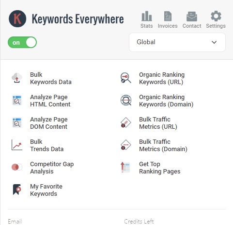Viewport: 233px width, 225px height.
Task: Click the Organic Ranking Keywords (URL) icon
Action: (126, 78)
